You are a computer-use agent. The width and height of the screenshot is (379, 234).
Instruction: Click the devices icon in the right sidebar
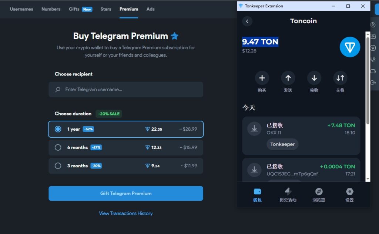[x=373, y=71]
